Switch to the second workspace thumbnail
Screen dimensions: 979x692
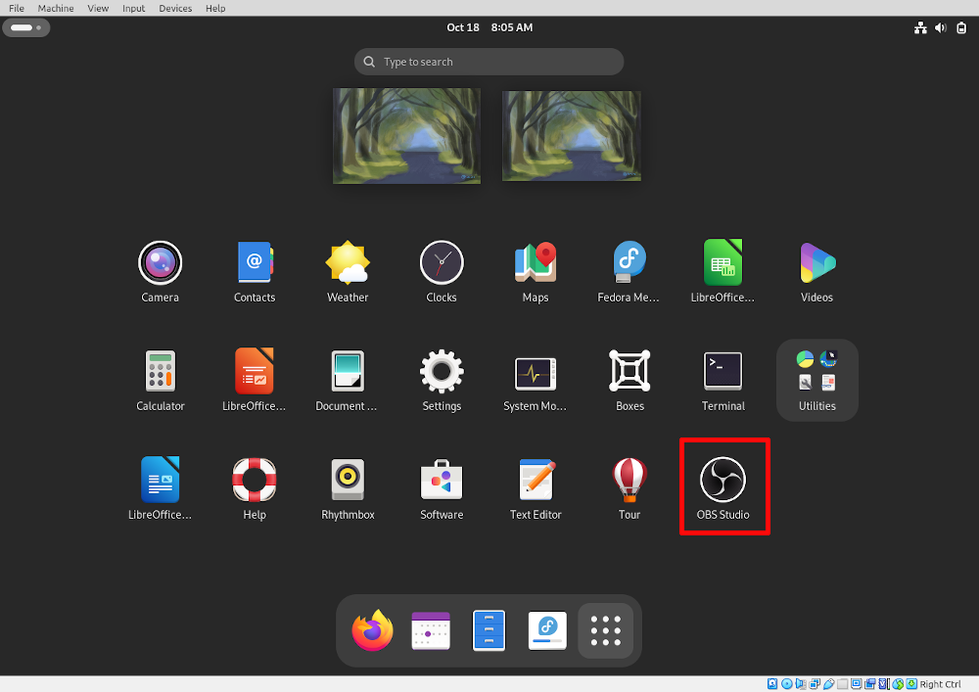pos(571,134)
